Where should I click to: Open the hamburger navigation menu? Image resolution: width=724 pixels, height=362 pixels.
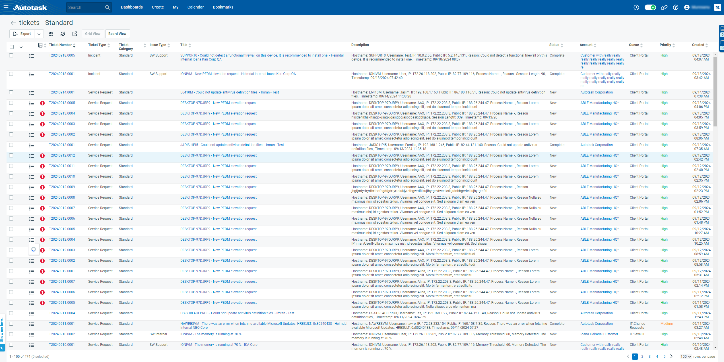(6, 7)
